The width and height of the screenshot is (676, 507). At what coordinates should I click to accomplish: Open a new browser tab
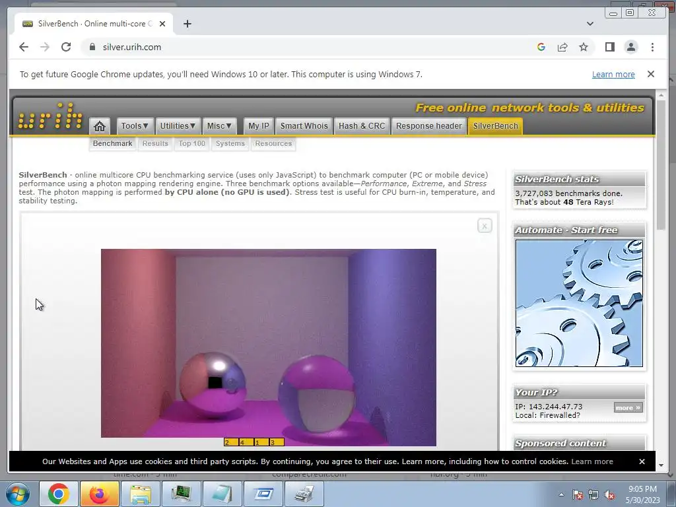pos(187,24)
